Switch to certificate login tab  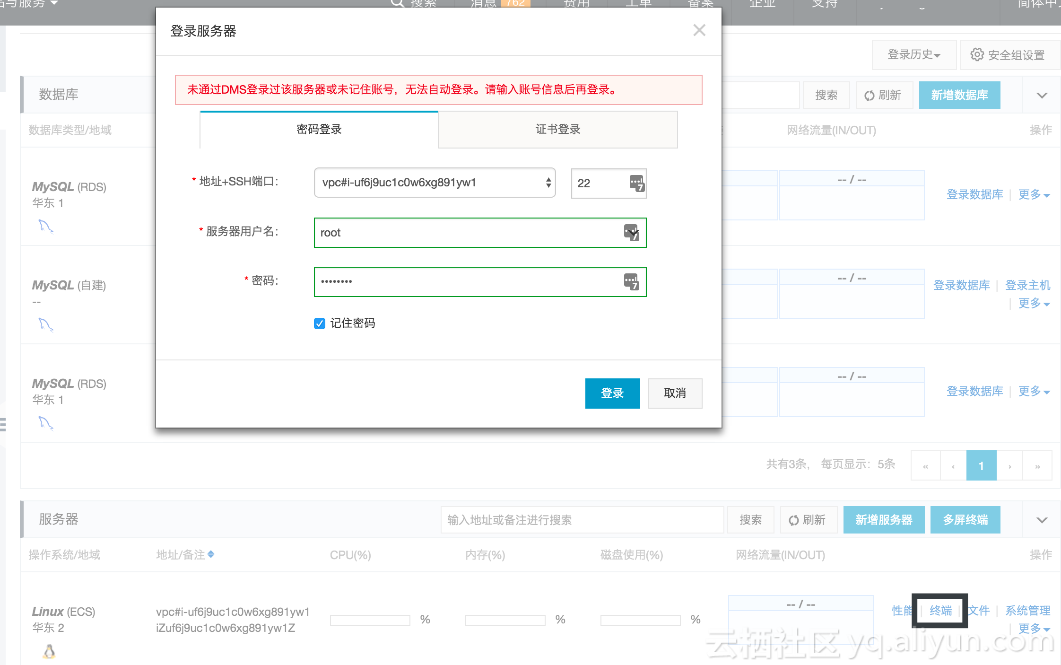(557, 130)
